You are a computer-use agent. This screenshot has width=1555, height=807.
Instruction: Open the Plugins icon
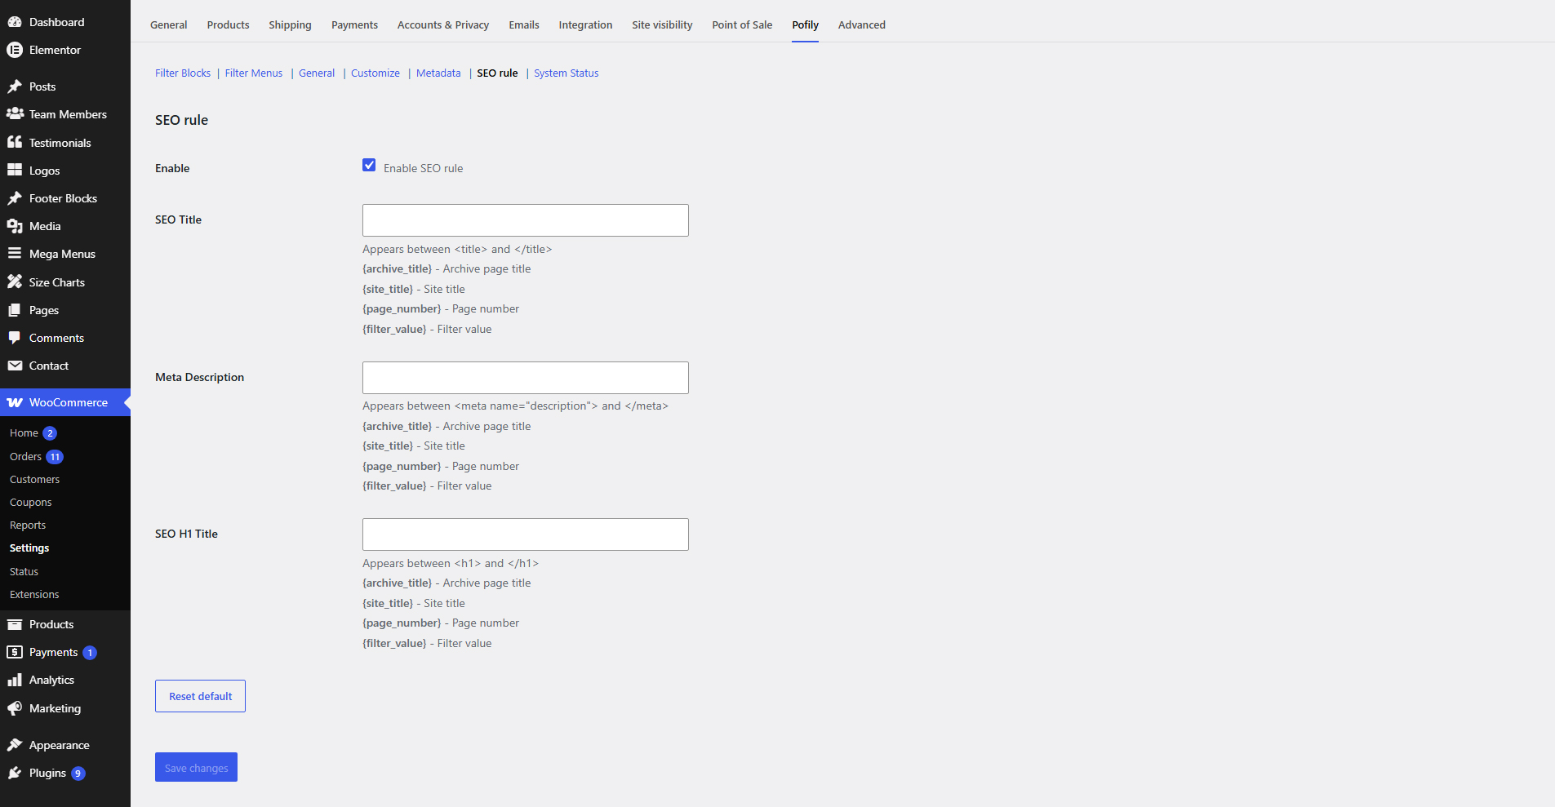[15, 773]
